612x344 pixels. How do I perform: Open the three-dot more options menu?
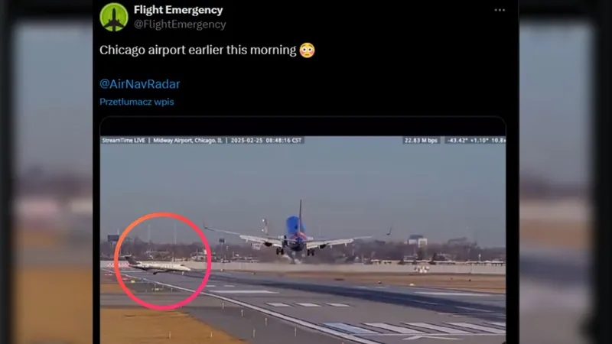pos(500,10)
